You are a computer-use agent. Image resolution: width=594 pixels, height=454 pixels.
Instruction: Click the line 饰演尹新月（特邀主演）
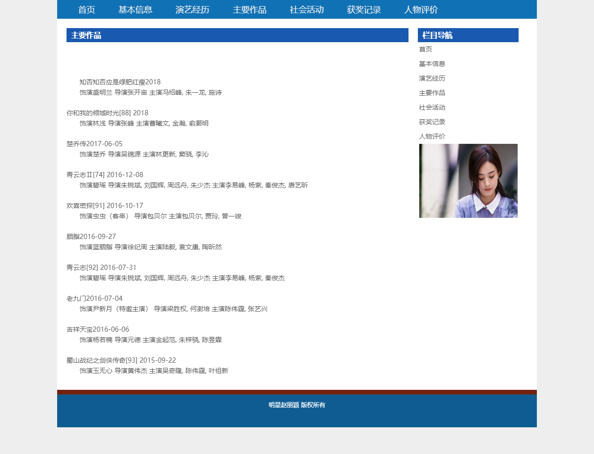pyautogui.click(x=173, y=309)
